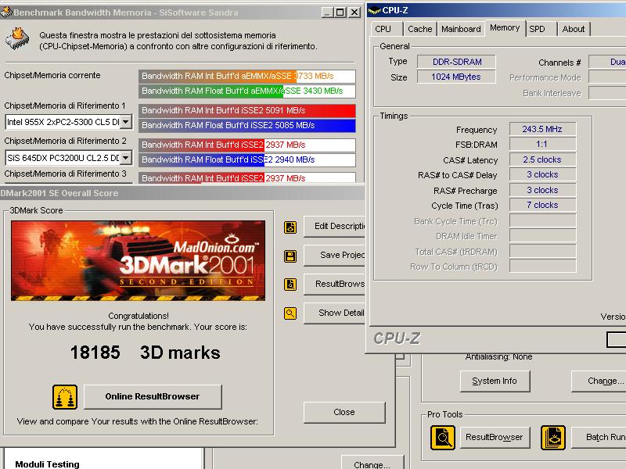Select the SiS 645DX reference combo box
Screen dimensions: 626x469
click(69, 158)
